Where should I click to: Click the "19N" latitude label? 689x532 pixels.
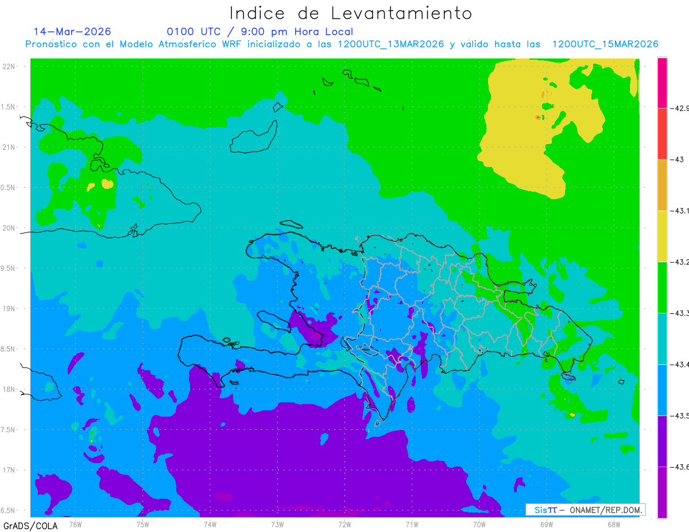click(8, 308)
